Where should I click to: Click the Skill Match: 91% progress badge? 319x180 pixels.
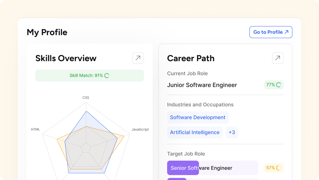coord(89,75)
